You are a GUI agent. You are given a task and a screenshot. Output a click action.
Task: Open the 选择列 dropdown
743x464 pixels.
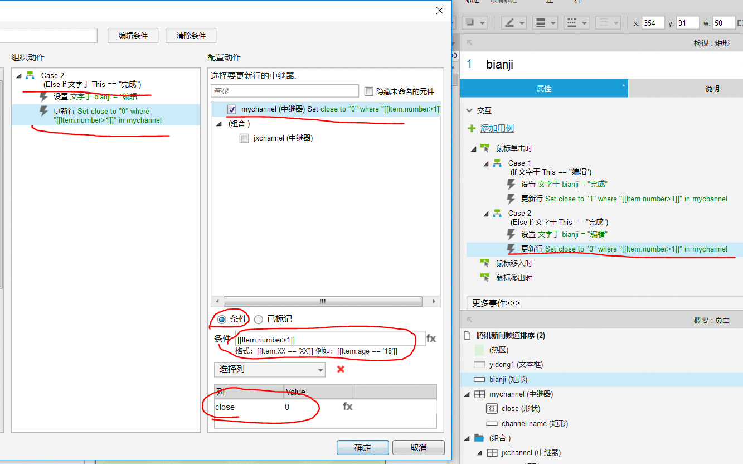[x=270, y=369]
